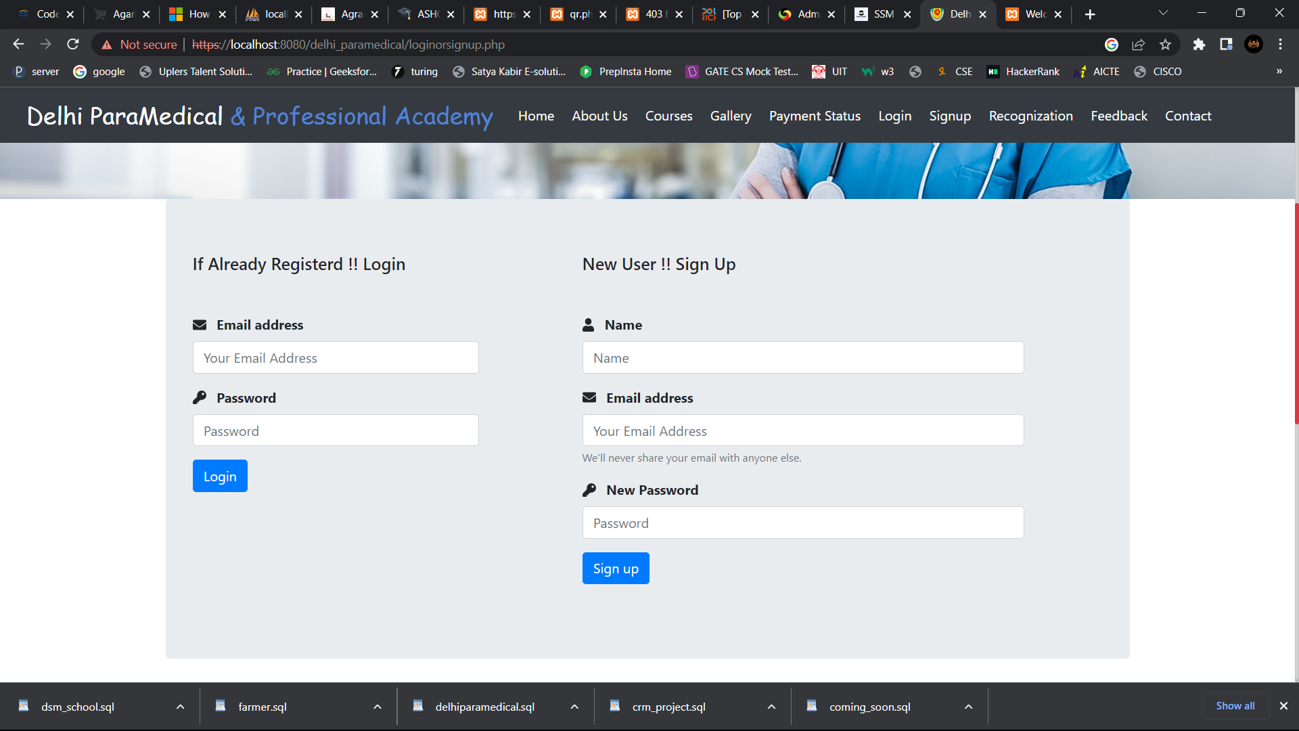Reload the page with refresh icon
The width and height of the screenshot is (1299, 731).
73,45
